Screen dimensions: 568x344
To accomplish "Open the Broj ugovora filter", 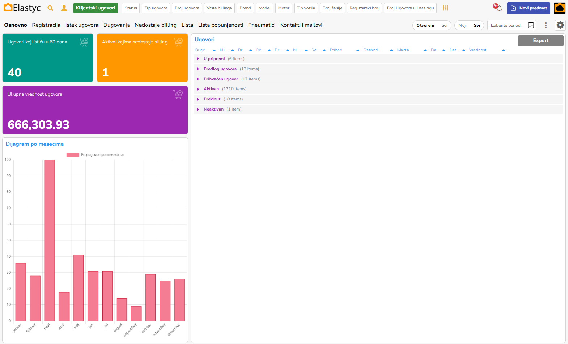I will 187,8.
